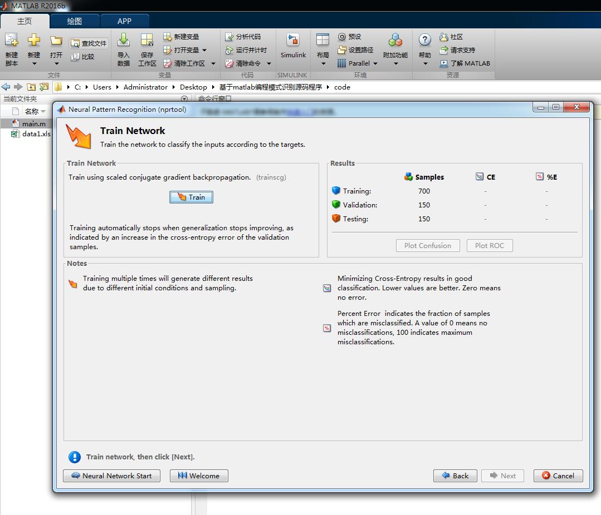Click the back navigation arrow

click(x=6, y=87)
